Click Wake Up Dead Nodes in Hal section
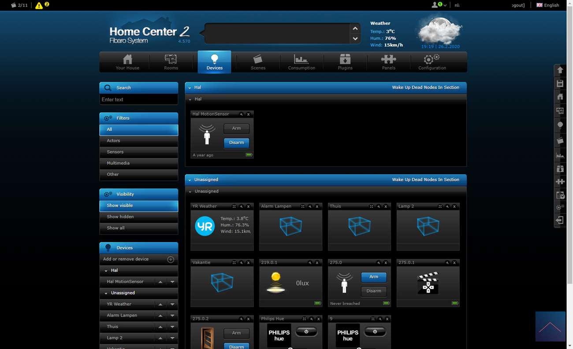Image resolution: width=573 pixels, height=349 pixels. (x=425, y=88)
